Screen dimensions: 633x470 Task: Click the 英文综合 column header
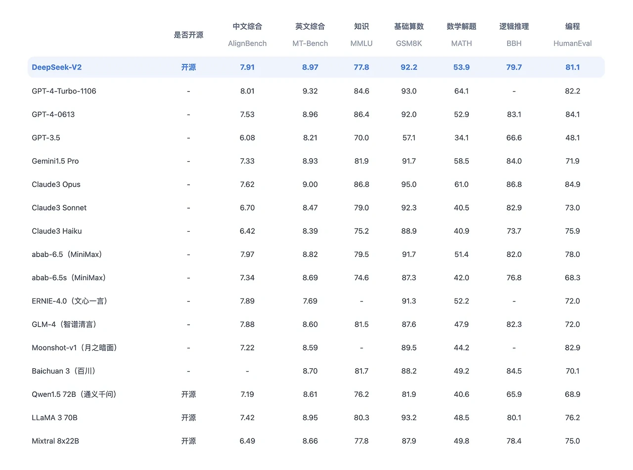click(x=310, y=27)
